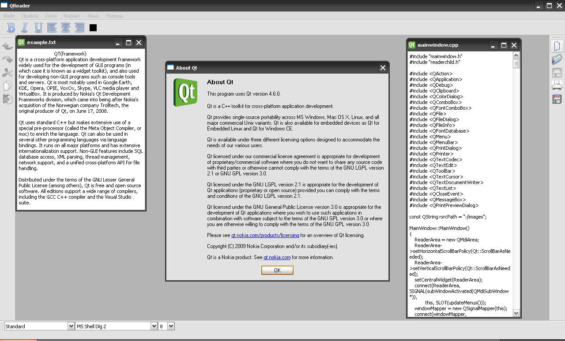Minimize the example.txt subwindow

tap(118, 43)
